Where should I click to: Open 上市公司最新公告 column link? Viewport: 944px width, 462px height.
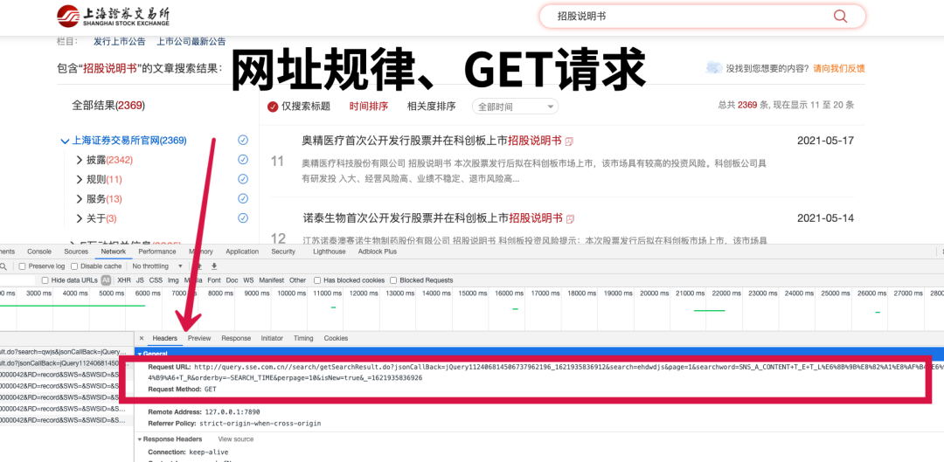(191, 42)
